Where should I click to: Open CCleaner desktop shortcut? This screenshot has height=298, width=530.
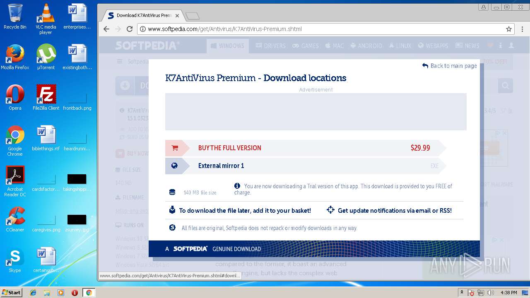coord(15,219)
